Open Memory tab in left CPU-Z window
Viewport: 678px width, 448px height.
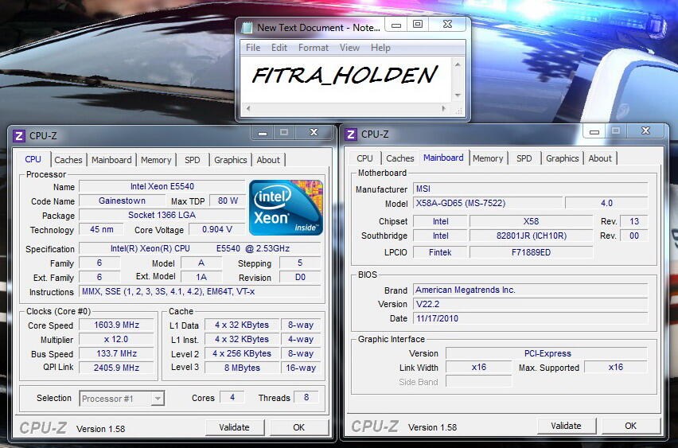click(x=156, y=160)
